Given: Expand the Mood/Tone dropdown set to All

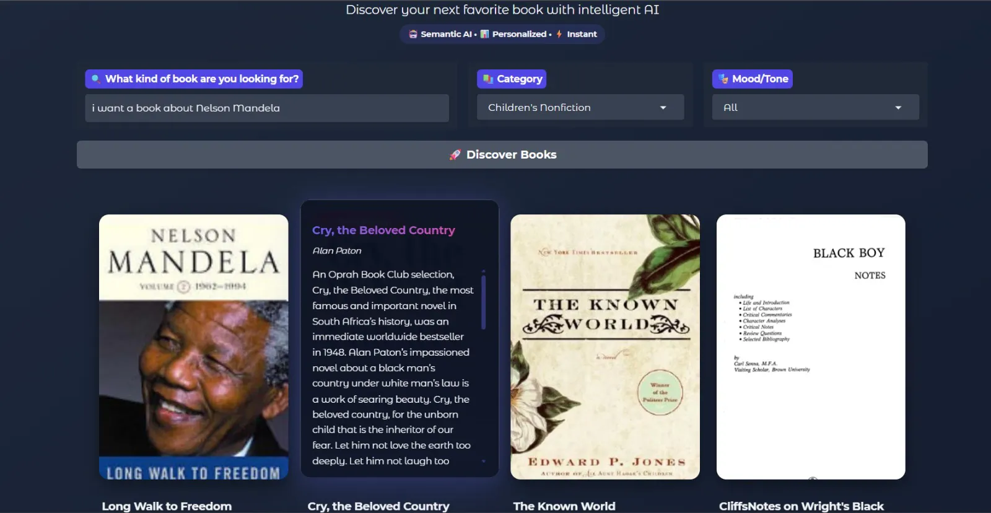Looking at the screenshot, I should 816,107.
